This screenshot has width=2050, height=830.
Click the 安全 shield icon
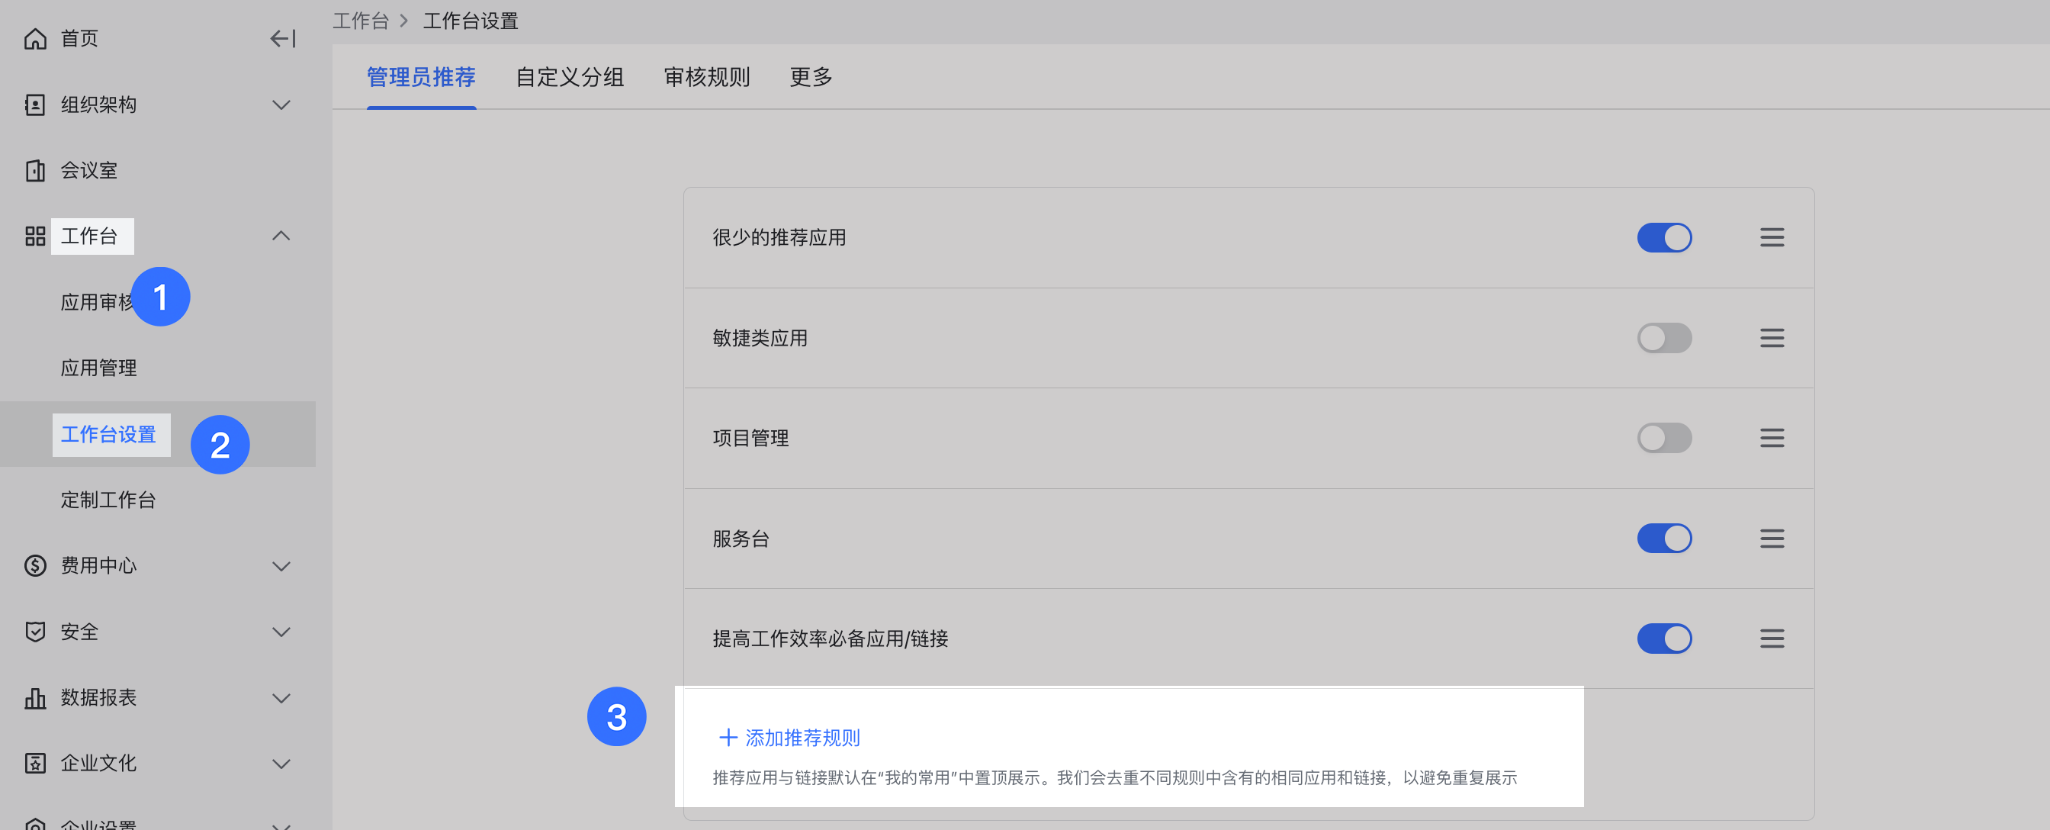pos(35,632)
